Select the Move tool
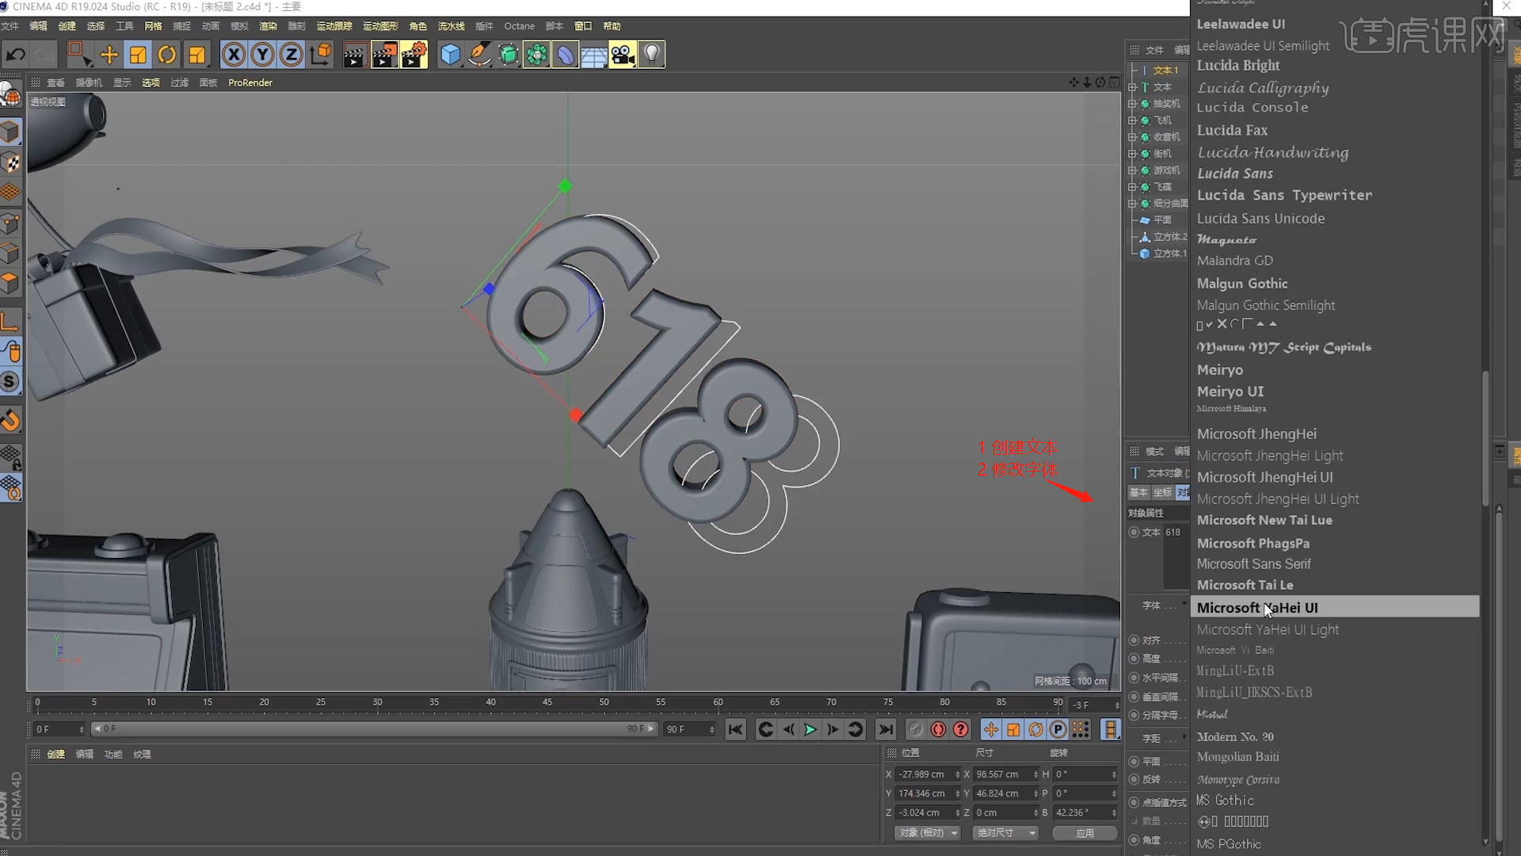This screenshot has height=856, width=1521. pyautogui.click(x=109, y=54)
